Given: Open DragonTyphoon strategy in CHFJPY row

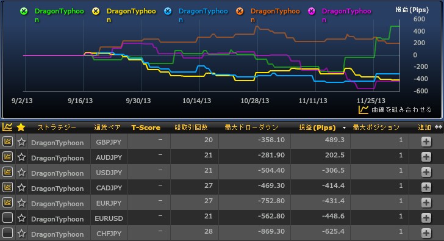Looking at the screenshot, I should tap(57, 234).
